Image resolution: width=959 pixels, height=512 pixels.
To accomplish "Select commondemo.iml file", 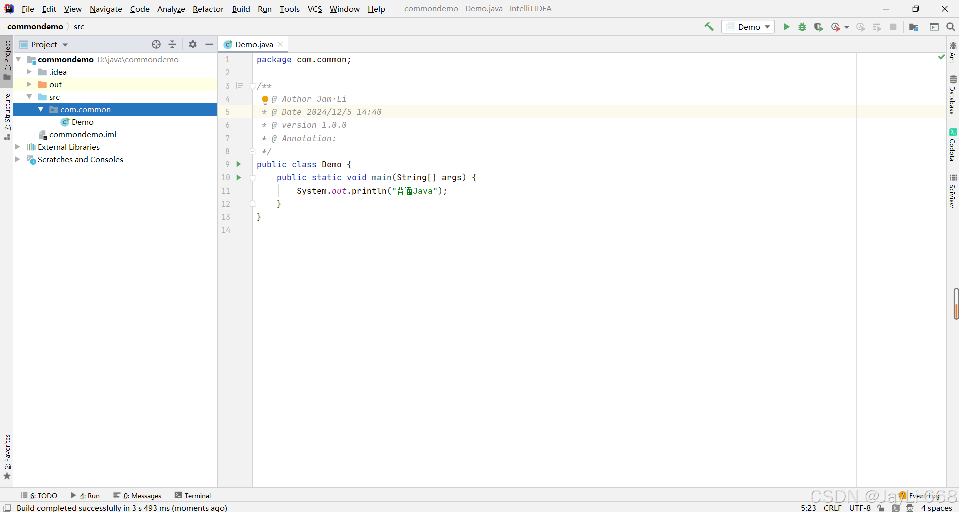I will [82, 134].
